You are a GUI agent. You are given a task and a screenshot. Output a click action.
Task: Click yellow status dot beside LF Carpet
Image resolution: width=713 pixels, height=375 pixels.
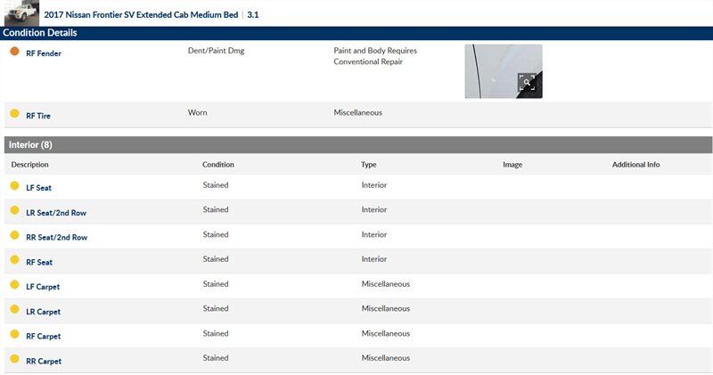(14, 285)
